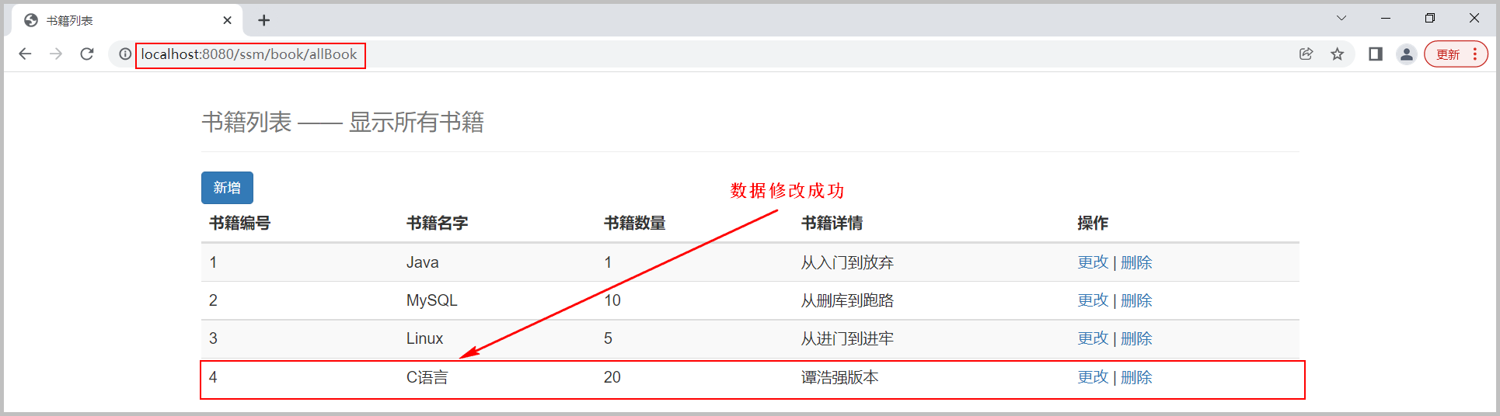The height and width of the screenshot is (416, 1500).
Task: Share this page icon
Action: (x=1306, y=54)
